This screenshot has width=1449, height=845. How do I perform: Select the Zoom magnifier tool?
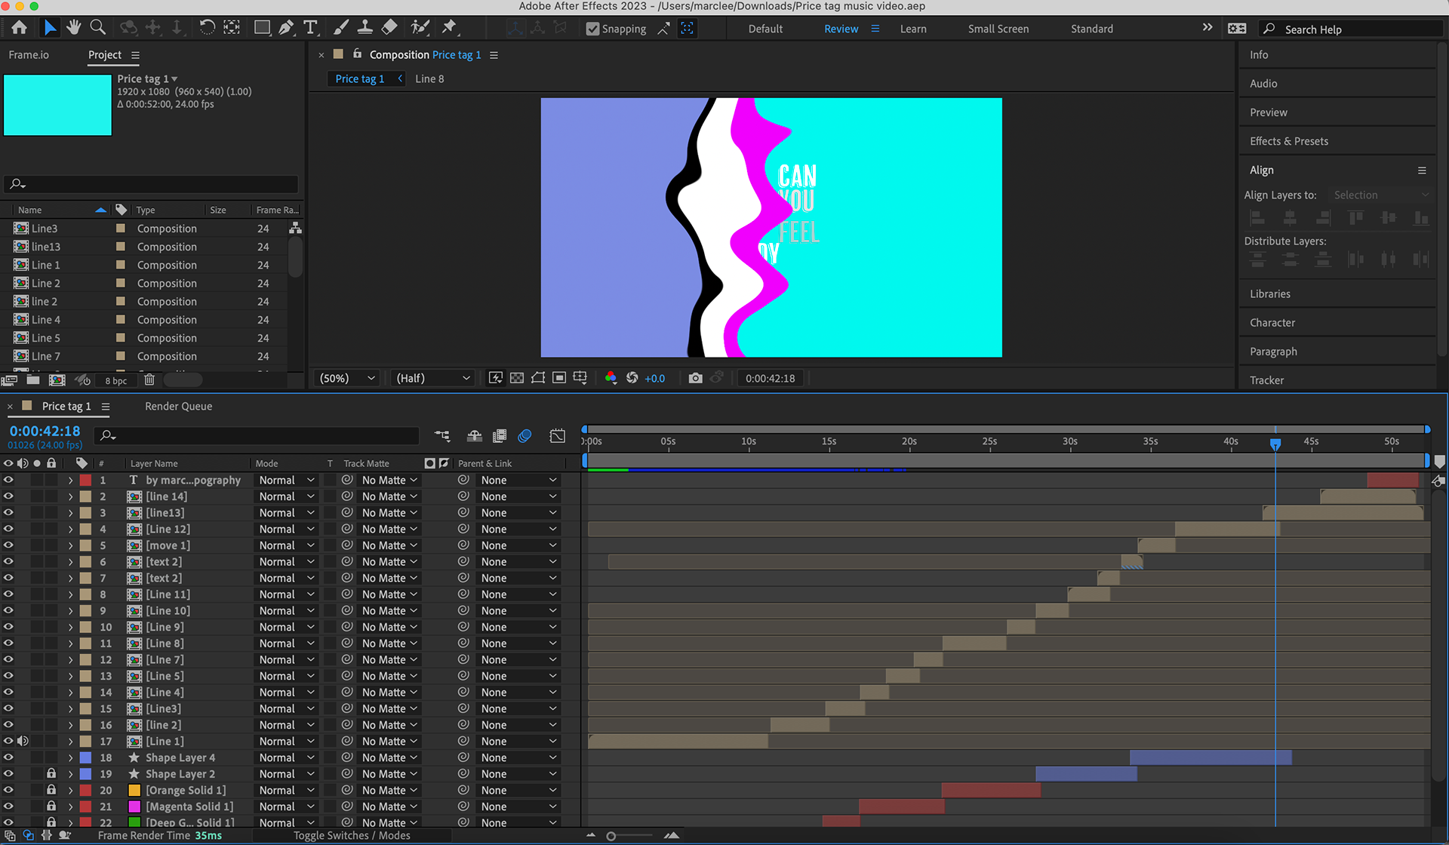97,28
